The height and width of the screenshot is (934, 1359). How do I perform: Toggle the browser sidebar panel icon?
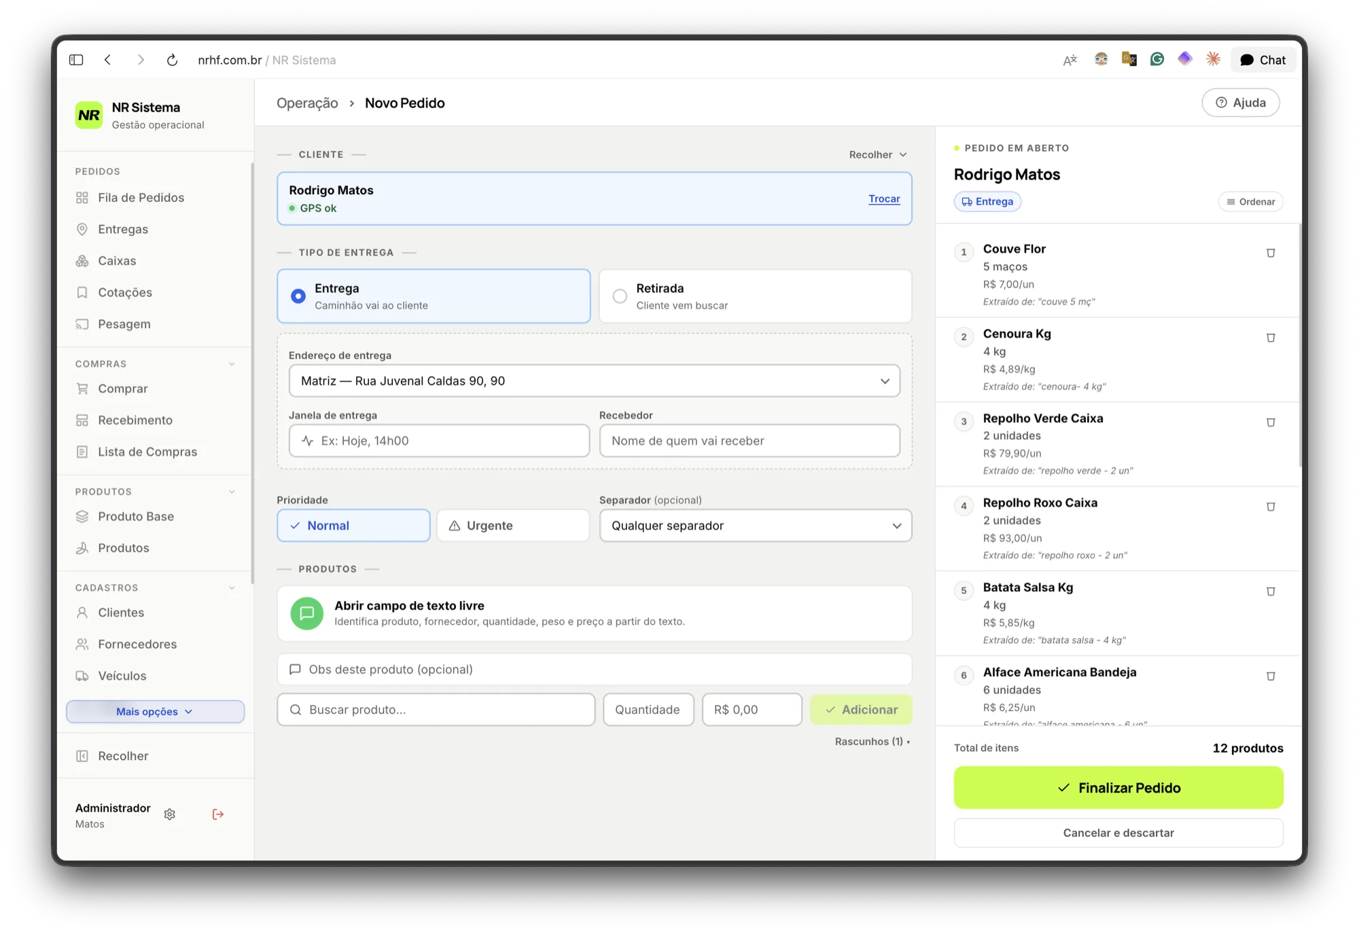click(76, 60)
